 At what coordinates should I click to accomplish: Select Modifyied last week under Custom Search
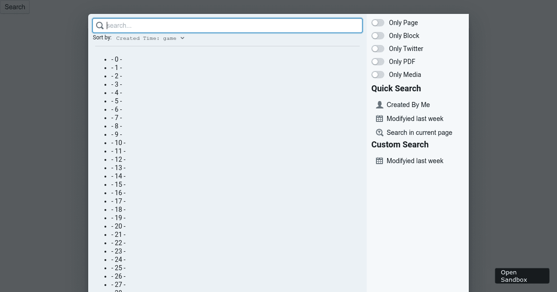[x=415, y=160]
